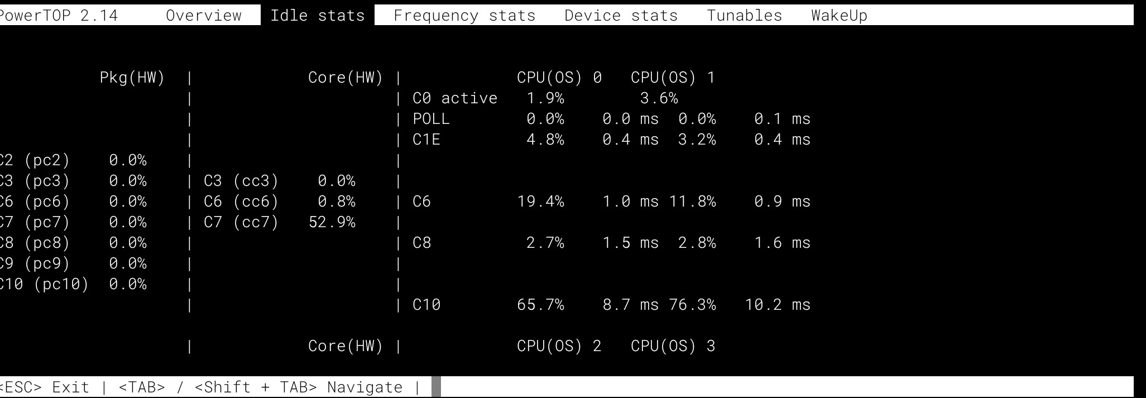The height and width of the screenshot is (398, 1146).
Task: Click the CPU(OS) 1 column header
Action: 673,78
